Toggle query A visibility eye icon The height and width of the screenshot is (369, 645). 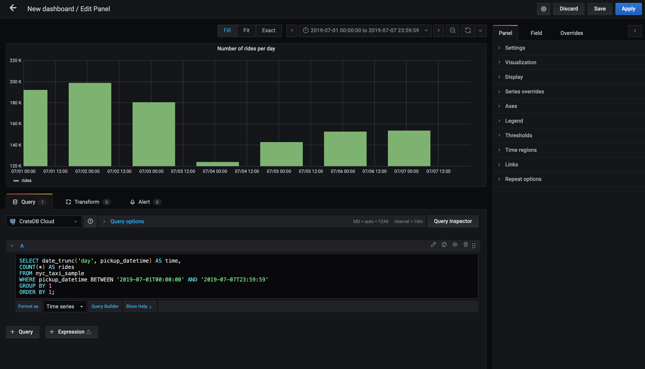pyautogui.click(x=455, y=245)
